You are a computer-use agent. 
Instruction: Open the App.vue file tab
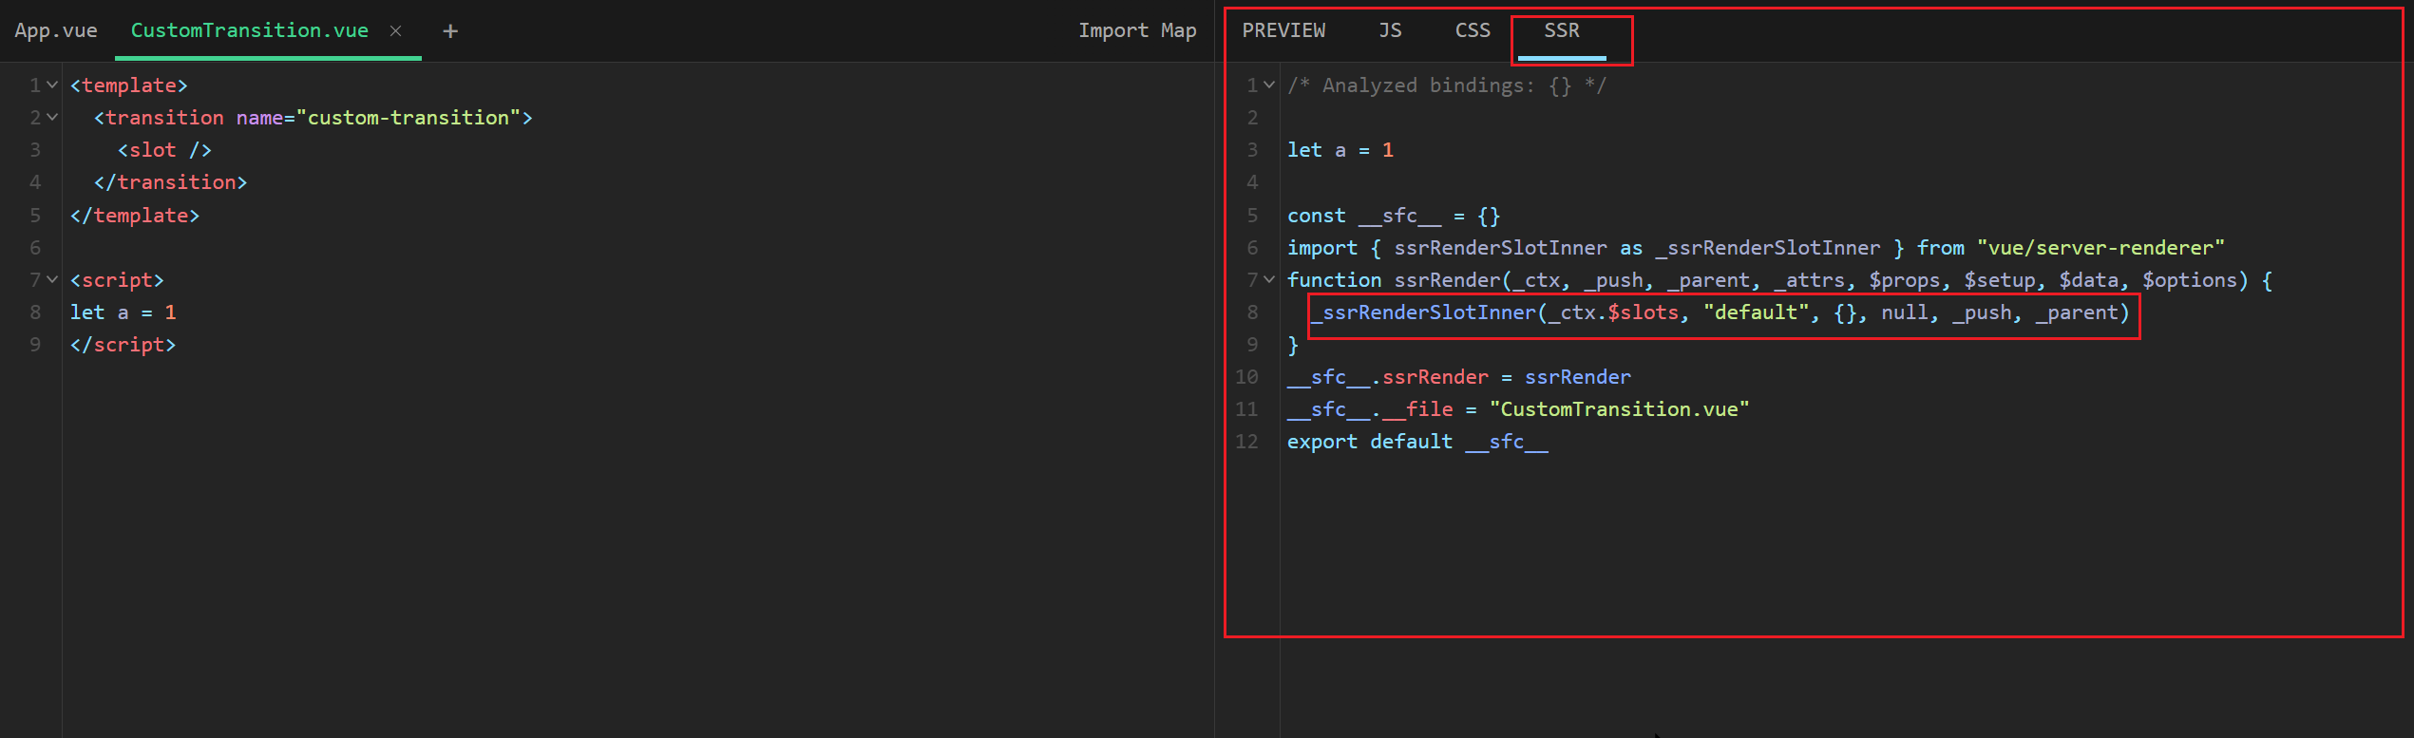[56, 30]
